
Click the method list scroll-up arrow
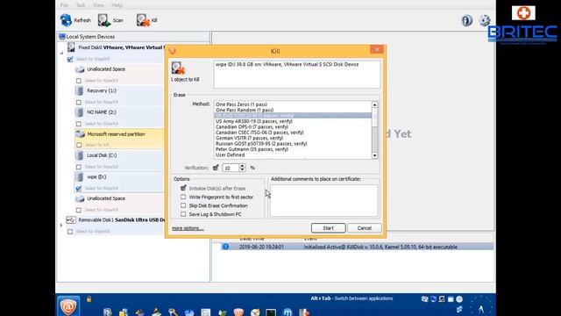point(374,104)
